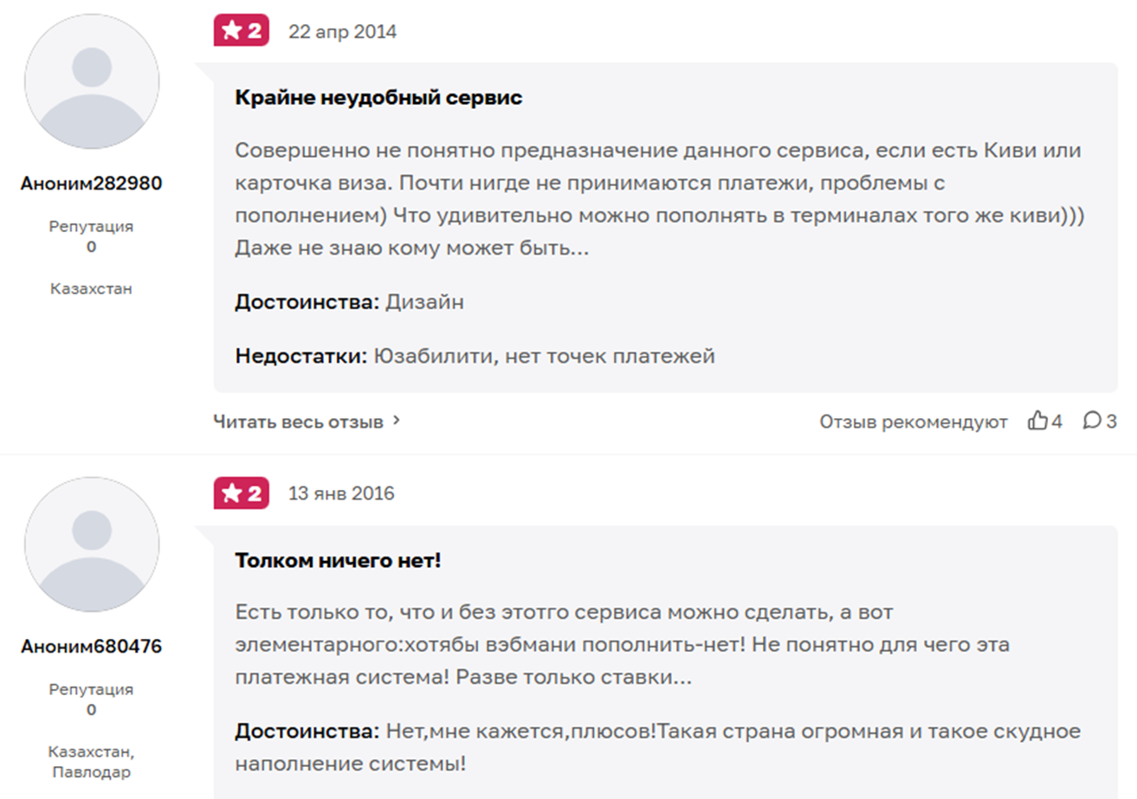Click the Казахстан, Павлодар location text
The width and height of the screenshot is (1137, 799).
point(92,761)
